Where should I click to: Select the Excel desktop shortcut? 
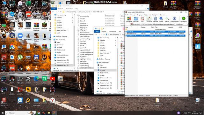pos(28,4)
